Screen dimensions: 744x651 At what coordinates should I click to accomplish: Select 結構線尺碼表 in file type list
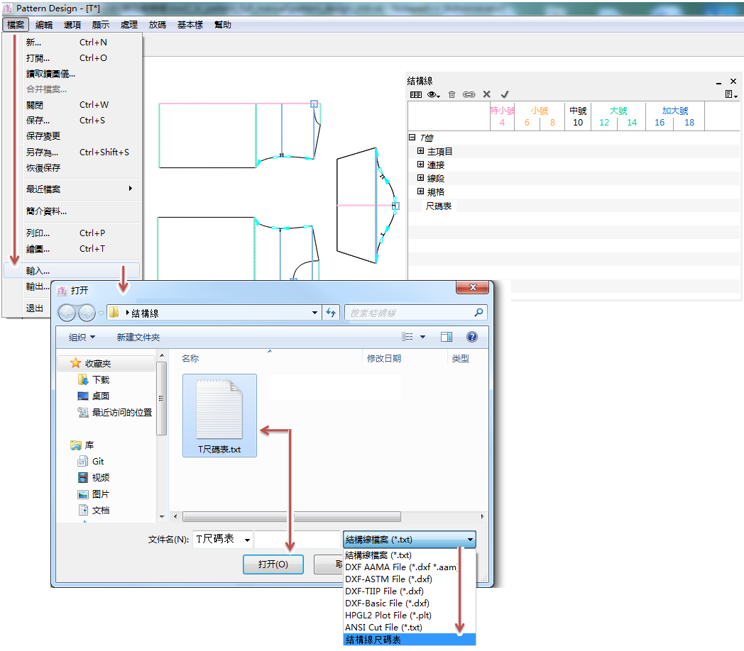[409, 640]
